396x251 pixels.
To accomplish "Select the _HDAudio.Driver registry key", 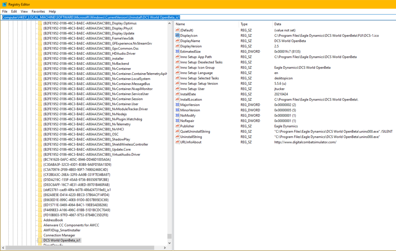I will 89,53.
